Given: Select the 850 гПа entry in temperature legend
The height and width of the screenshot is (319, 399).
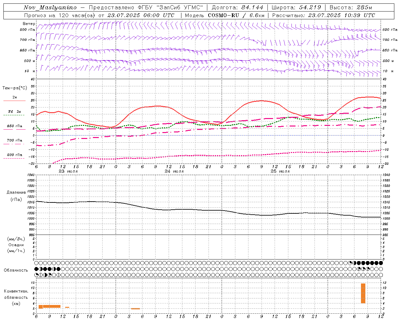Looking at the screenshot, I should coord(15,126).
